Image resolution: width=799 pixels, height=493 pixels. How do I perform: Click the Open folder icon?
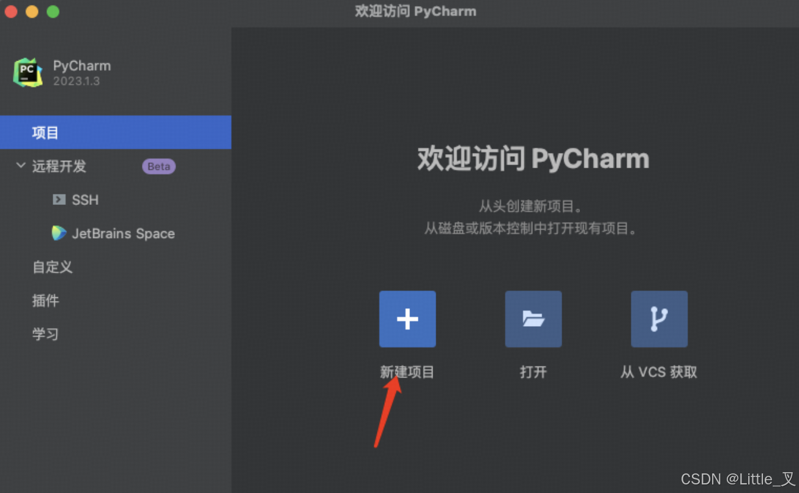(533, 319)
